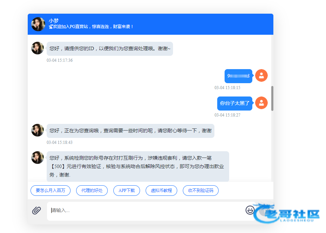Select the 要怎么月入百万 quick reply

click(51, 191)
